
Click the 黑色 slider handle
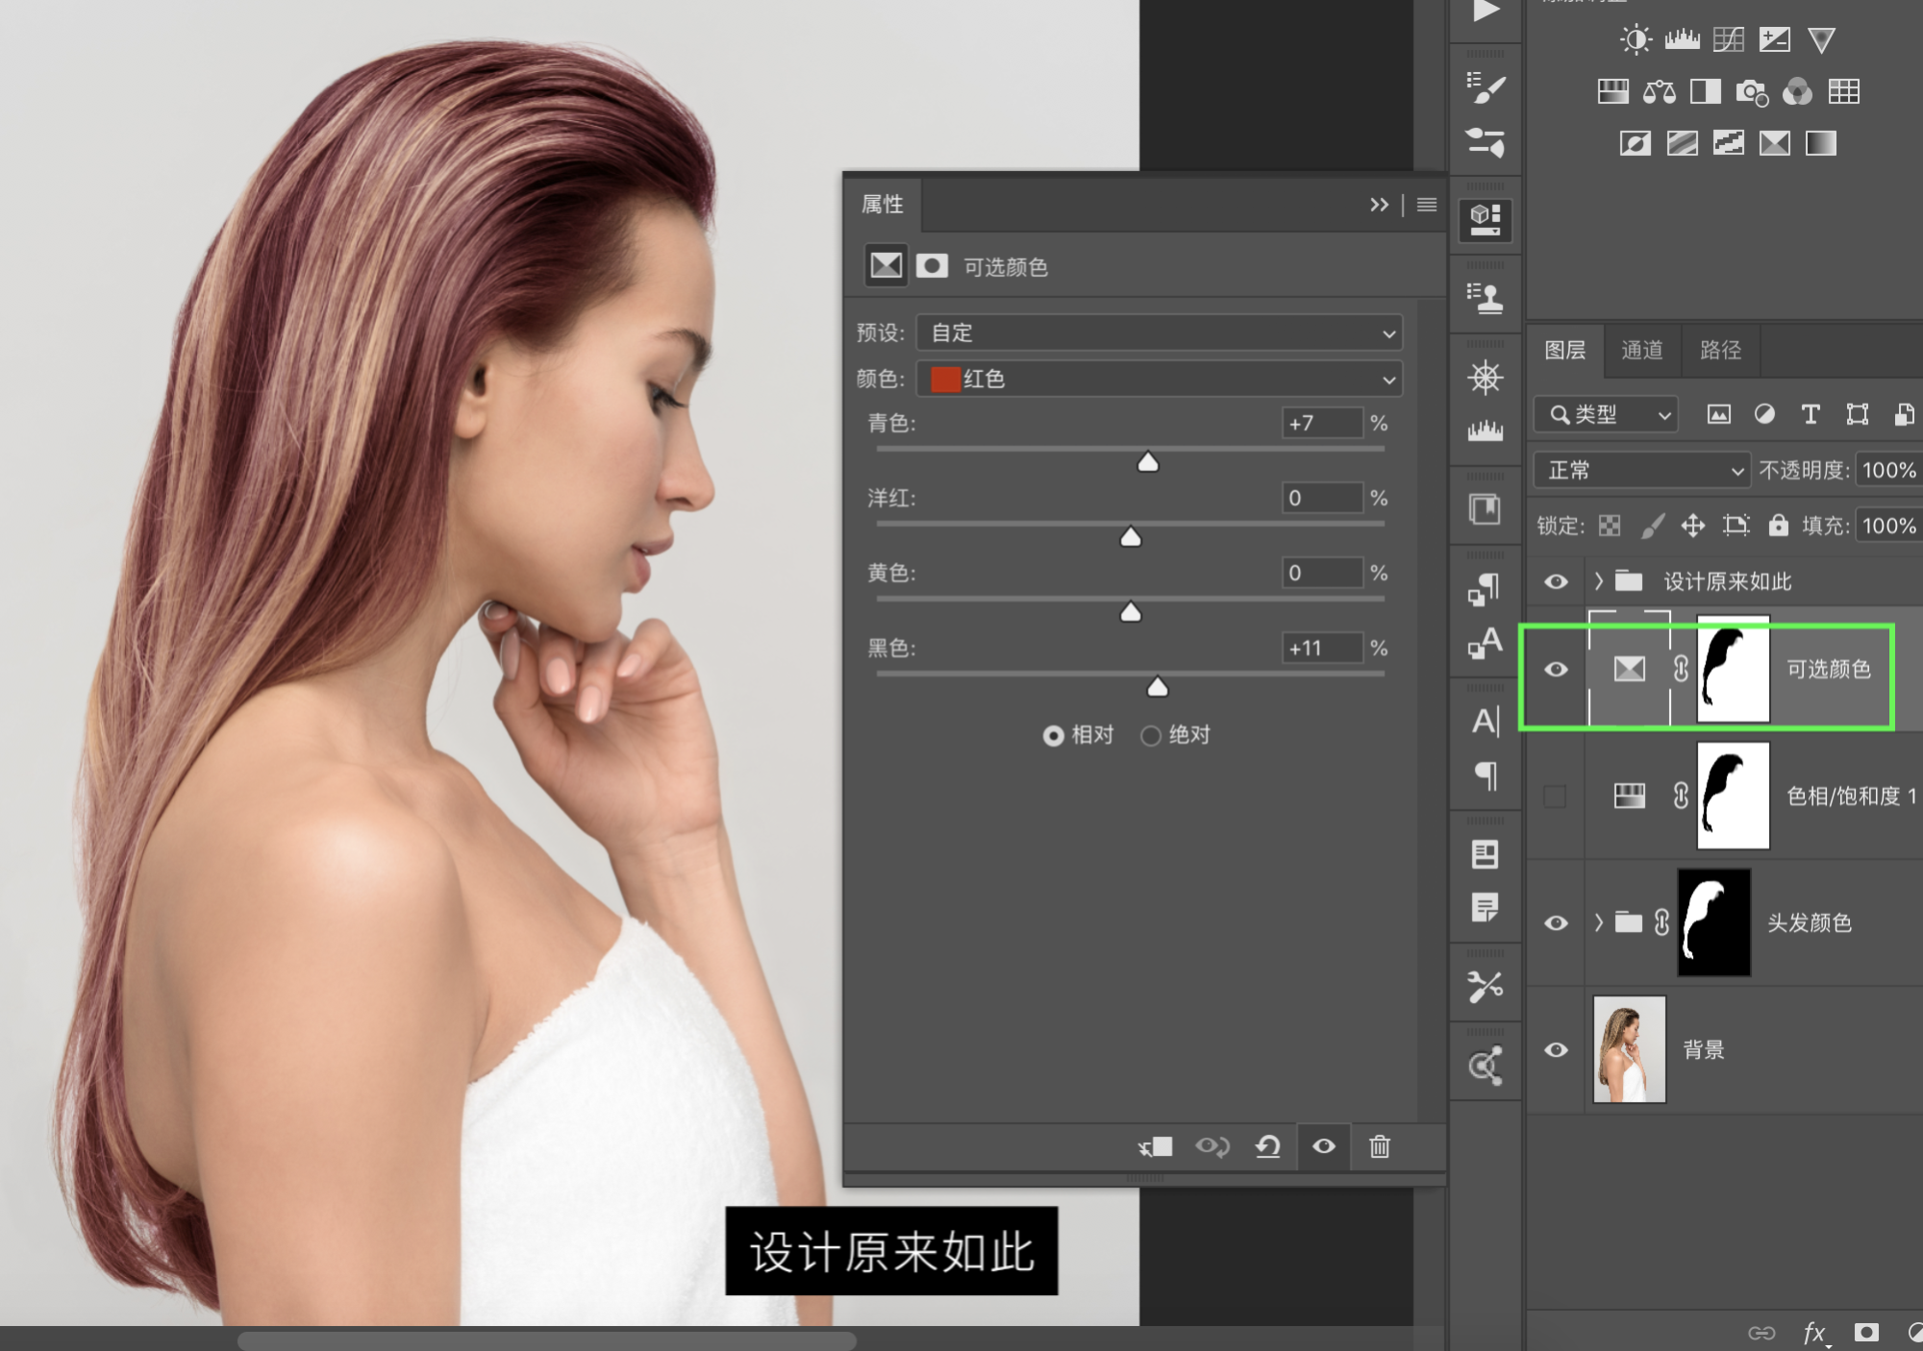point(1158,686)
